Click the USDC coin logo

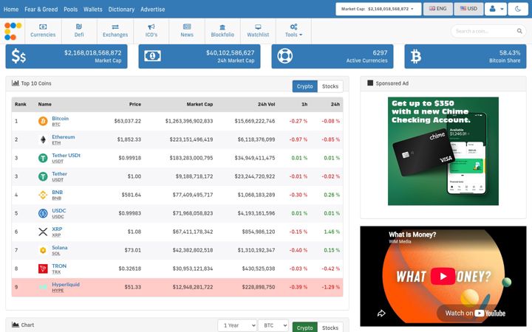coord(43,213)
